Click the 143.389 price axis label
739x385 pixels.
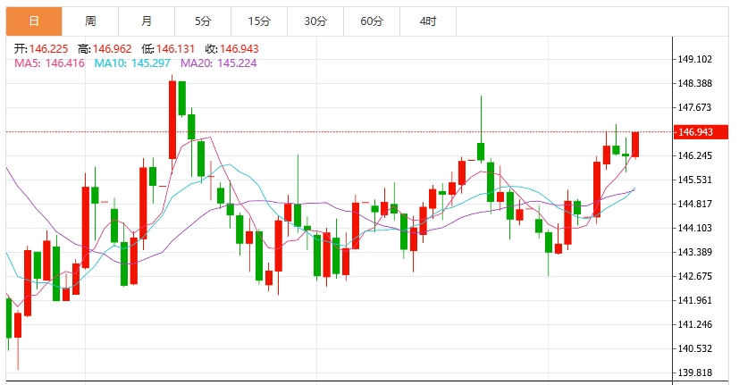pyautogui.click(x=694, y=252)
